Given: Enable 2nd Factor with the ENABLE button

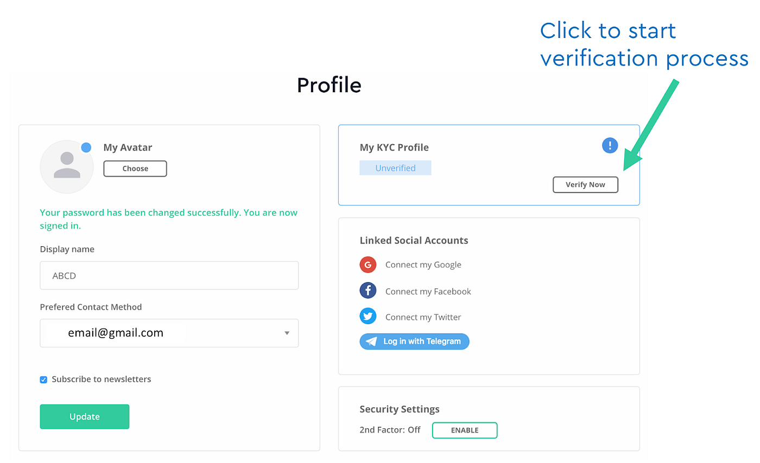Looking at the screenshot, I should pos(465,430).
